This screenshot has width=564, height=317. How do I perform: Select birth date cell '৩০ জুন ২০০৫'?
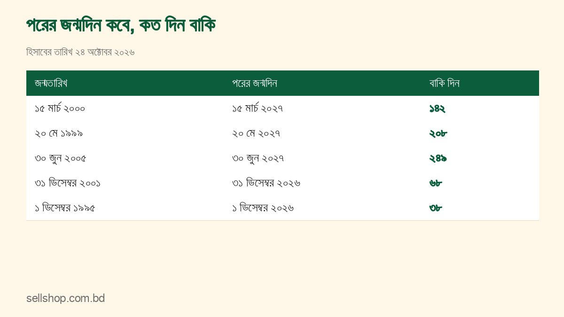(61, 158)
